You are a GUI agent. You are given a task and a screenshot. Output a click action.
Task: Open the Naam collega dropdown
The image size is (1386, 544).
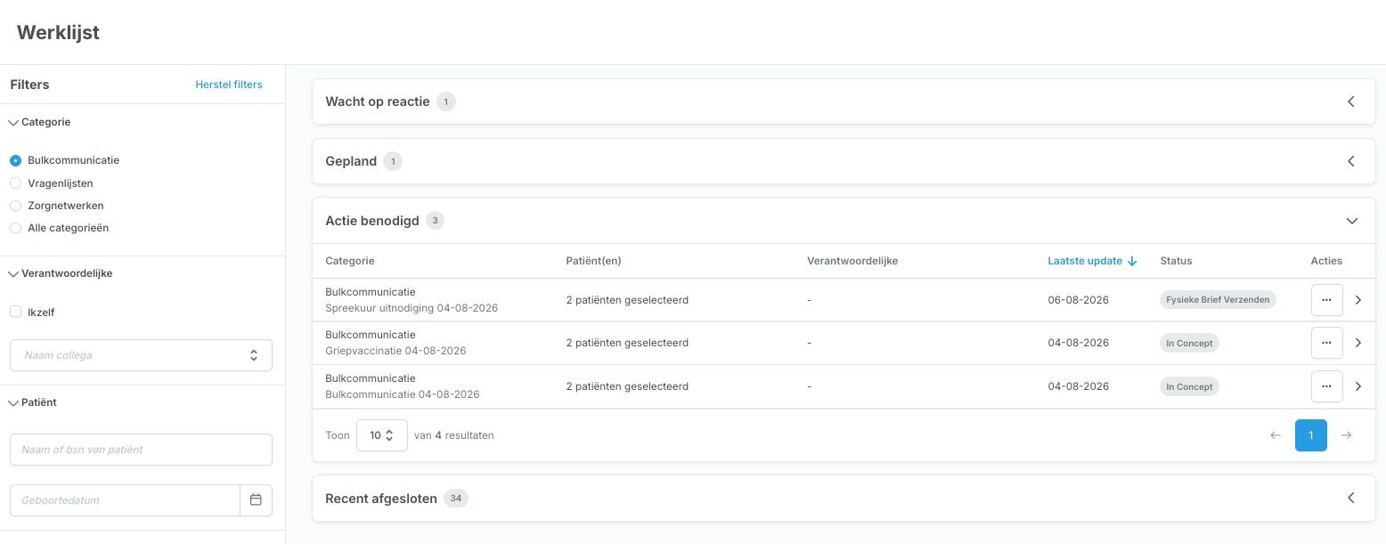[141, 355]
